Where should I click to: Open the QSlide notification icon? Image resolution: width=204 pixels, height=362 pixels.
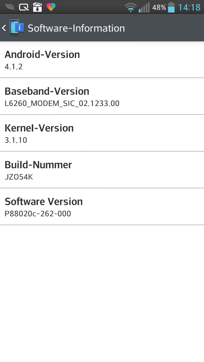click(x=23, y=7)
